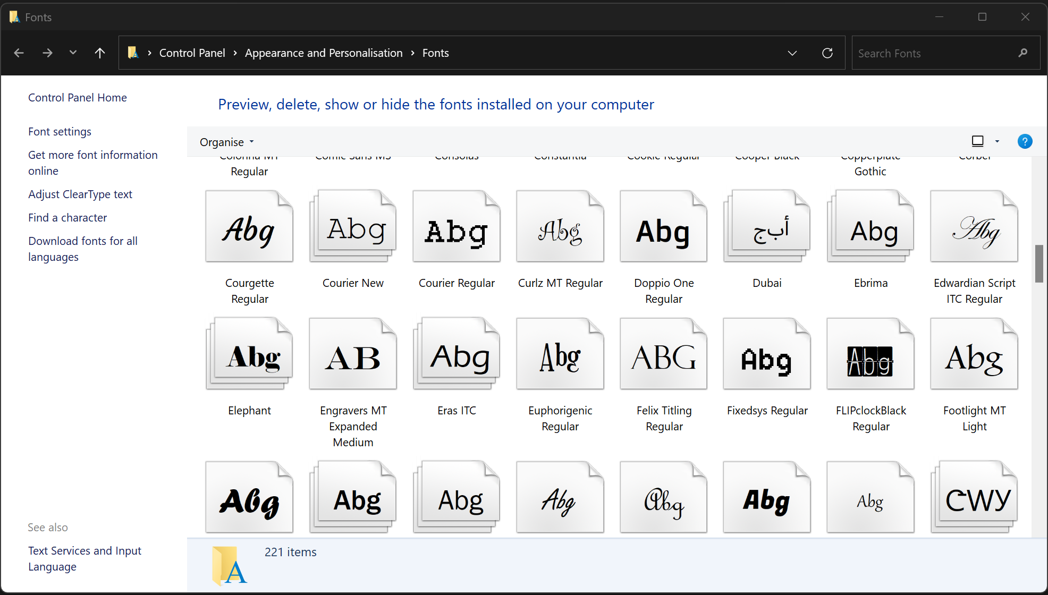
Task: Open the Font settings link
Action: click(x=60, y=132)
